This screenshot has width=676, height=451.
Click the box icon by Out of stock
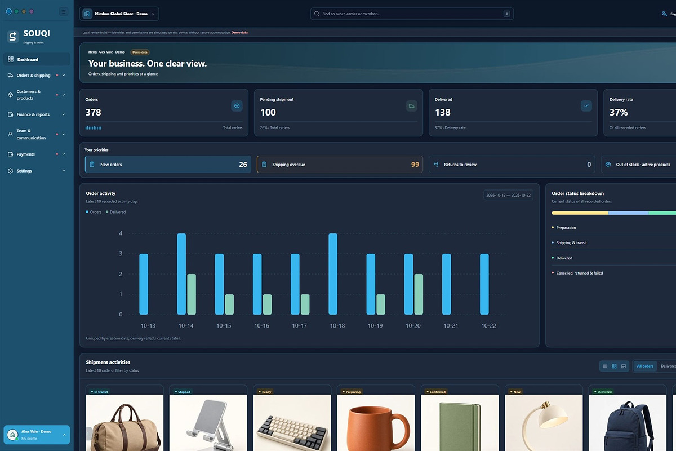[x=608, y=165]
